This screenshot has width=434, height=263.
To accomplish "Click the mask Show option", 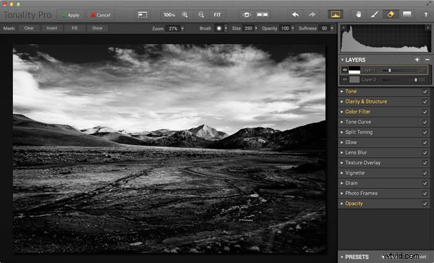I will (97, 28).
